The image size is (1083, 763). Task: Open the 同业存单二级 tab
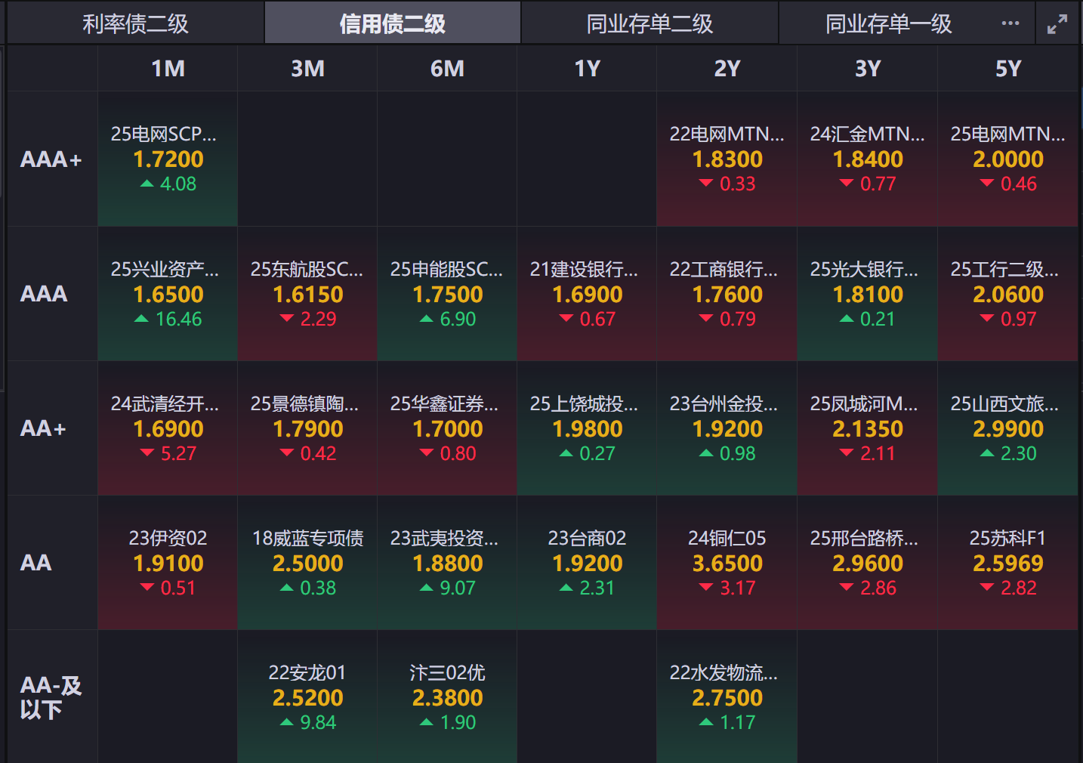649,23
